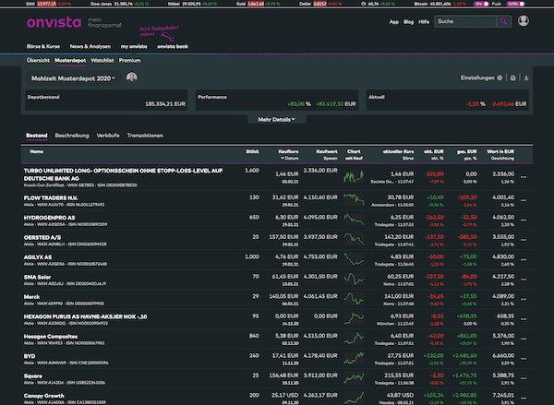The height and width of the screenshot is (405, 554).
Task: Open more options for Hydrogenpro AS row
Action: coord(524,220)
